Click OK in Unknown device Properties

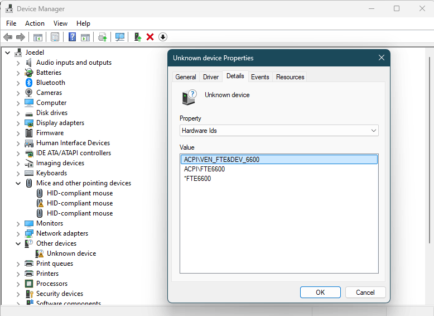click(320, 292)
